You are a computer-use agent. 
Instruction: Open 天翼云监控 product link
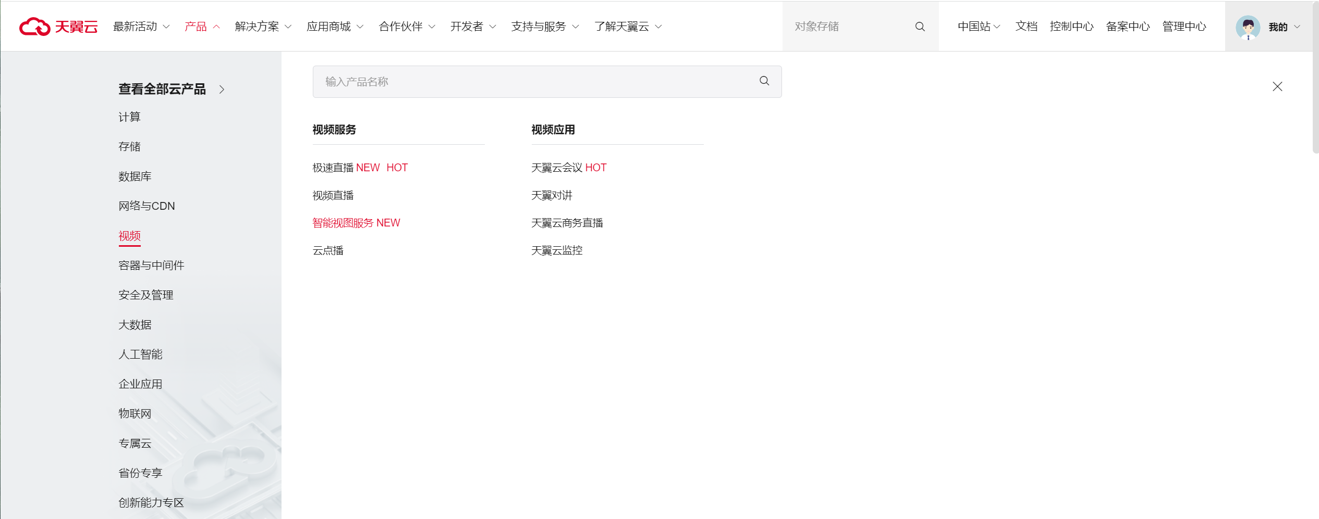[557, 250]
